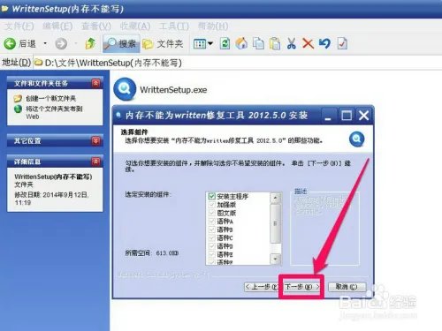Viewport: 442px width, 331px height.
Task: Click the component list scroll up arrow
Action: point(275,198)
